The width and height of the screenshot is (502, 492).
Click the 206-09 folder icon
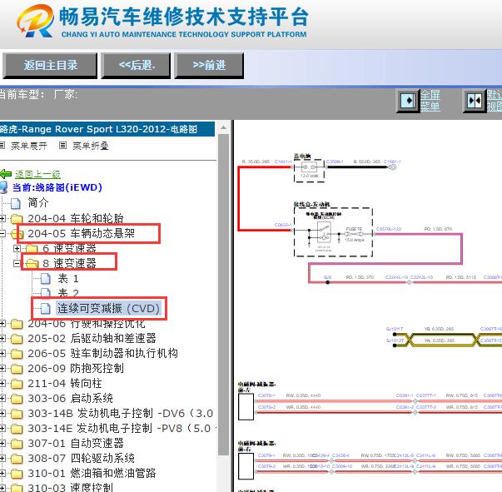click(17, 369)
